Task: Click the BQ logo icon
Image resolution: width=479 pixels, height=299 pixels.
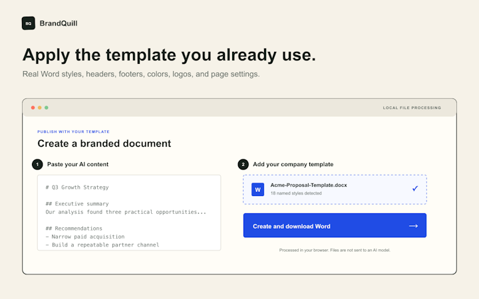Action: click(29, 23)
